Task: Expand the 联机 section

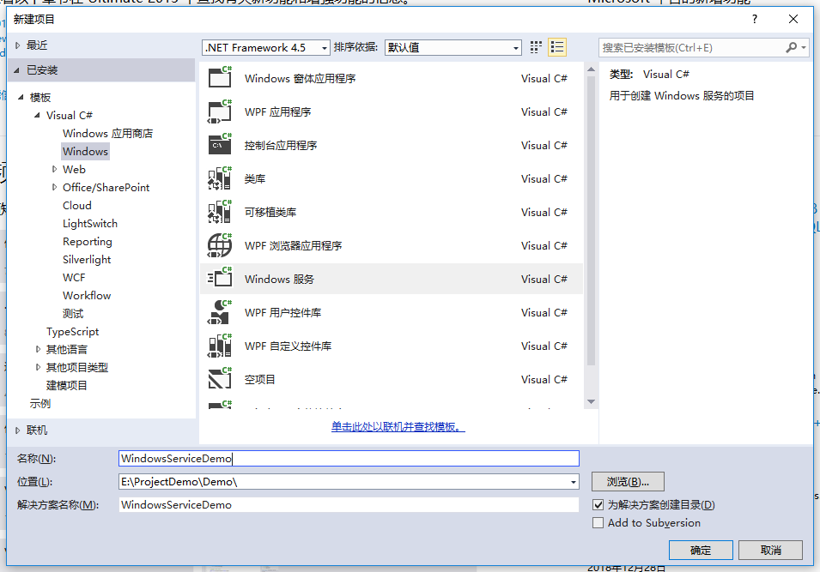Action: click(20, 430)
